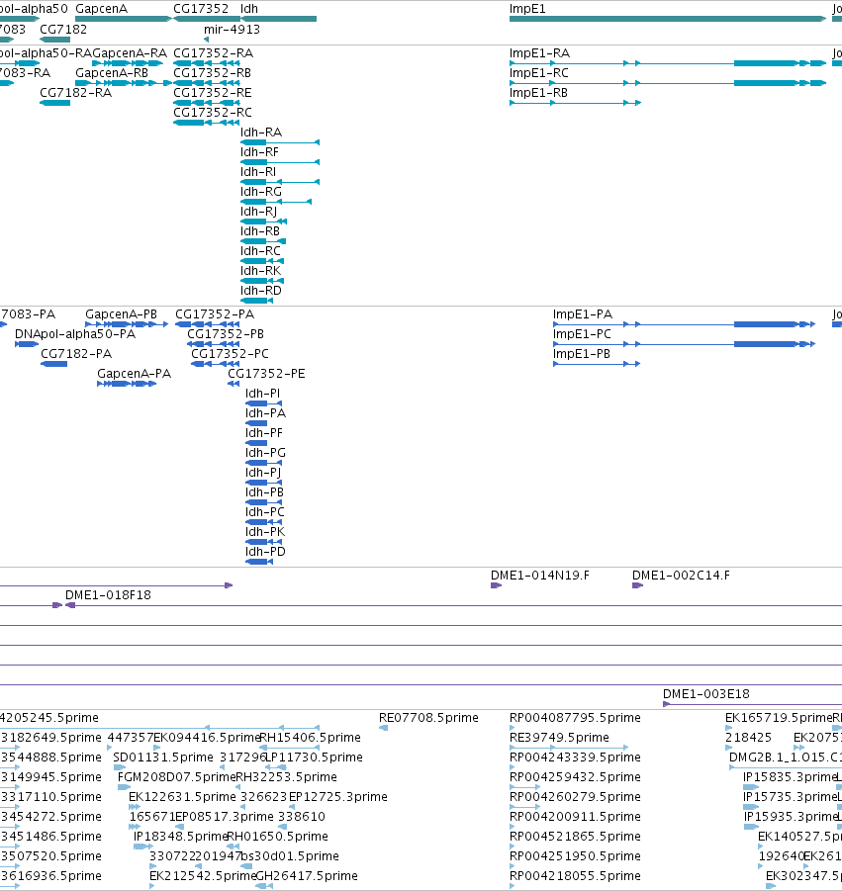Select protein GapcenA-PB
This screenshot has height=891, width=842.
(x=121, y=314)
